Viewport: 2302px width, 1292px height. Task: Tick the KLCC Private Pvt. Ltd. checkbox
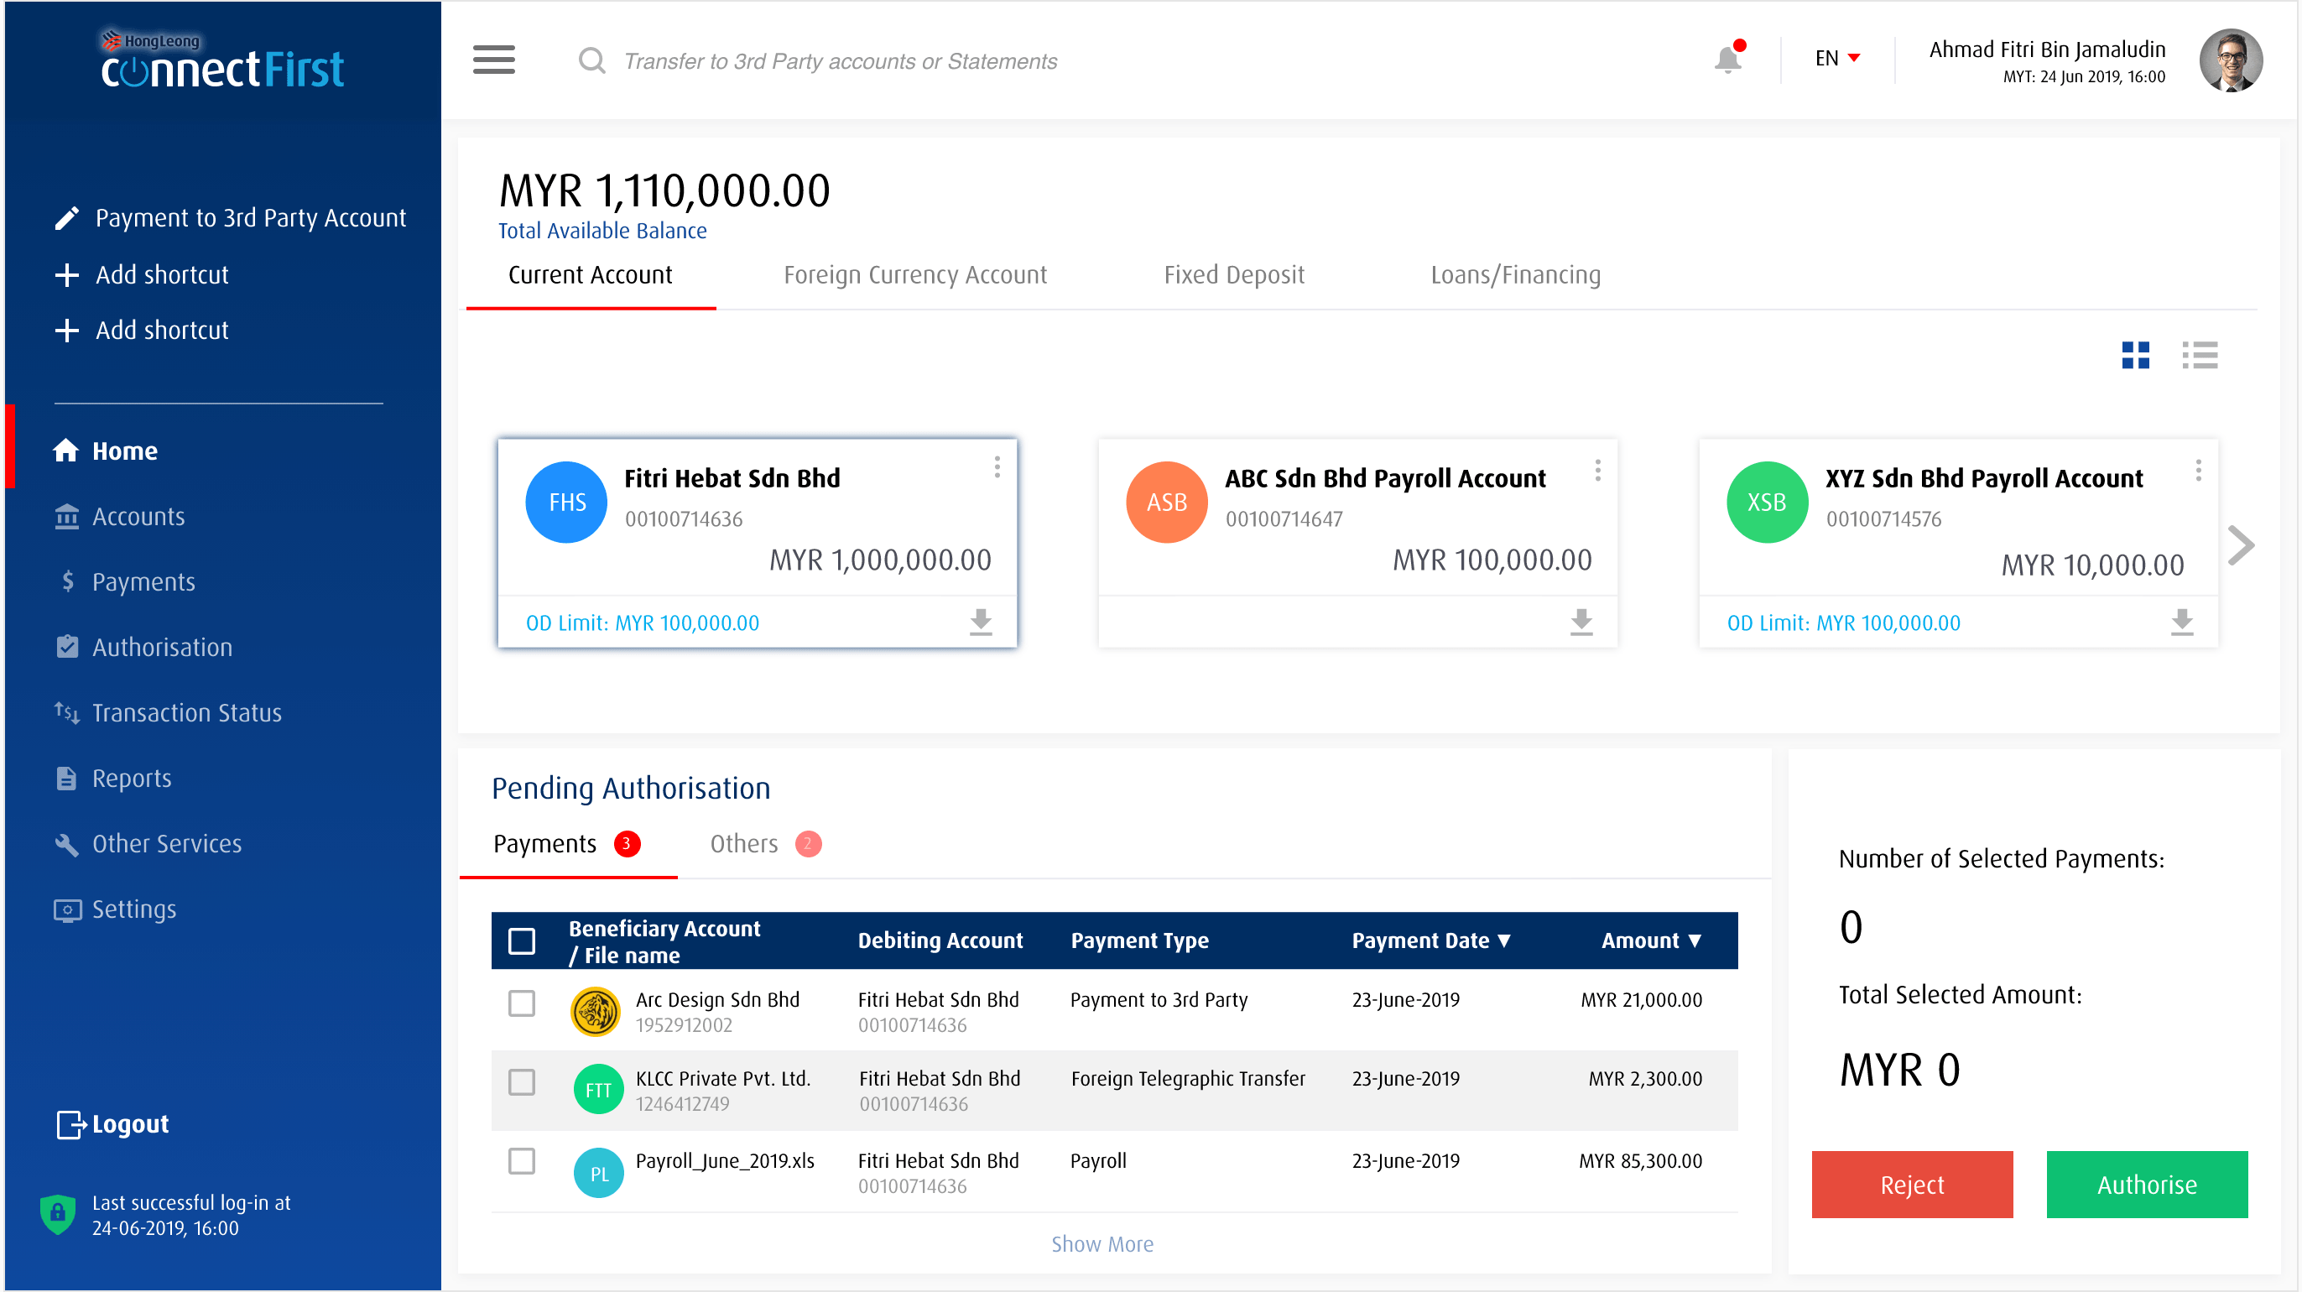(521, 1081)
